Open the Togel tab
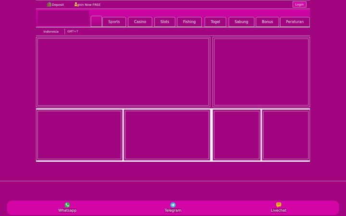Viewport: 346px width, 216px height. 215,22
